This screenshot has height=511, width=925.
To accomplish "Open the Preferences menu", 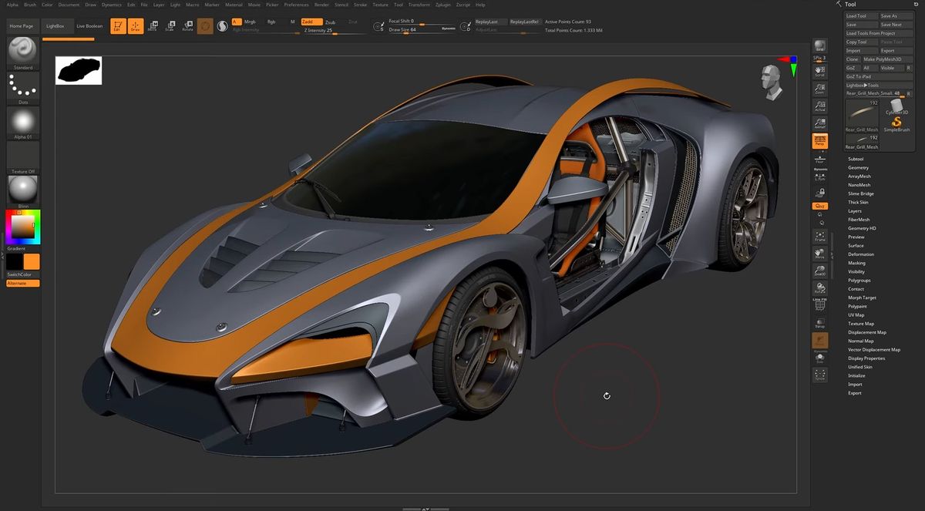I will [x=297, y=5].
